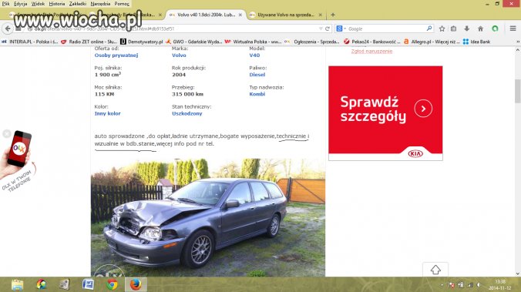
Task: Launch Google Chrome from the taskbar
Action: point(112,285)
